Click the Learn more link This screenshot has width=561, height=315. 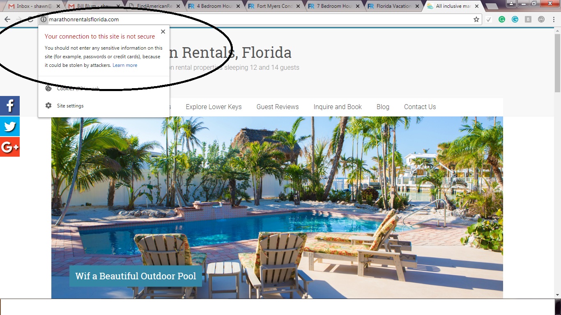click(x=125, y=65)
